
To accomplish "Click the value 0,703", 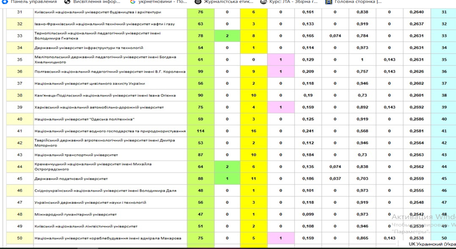I will (362, 179).
